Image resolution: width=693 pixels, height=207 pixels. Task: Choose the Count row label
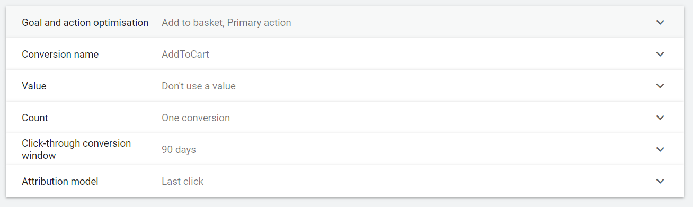pyautogui.click(x=35, y=118)
